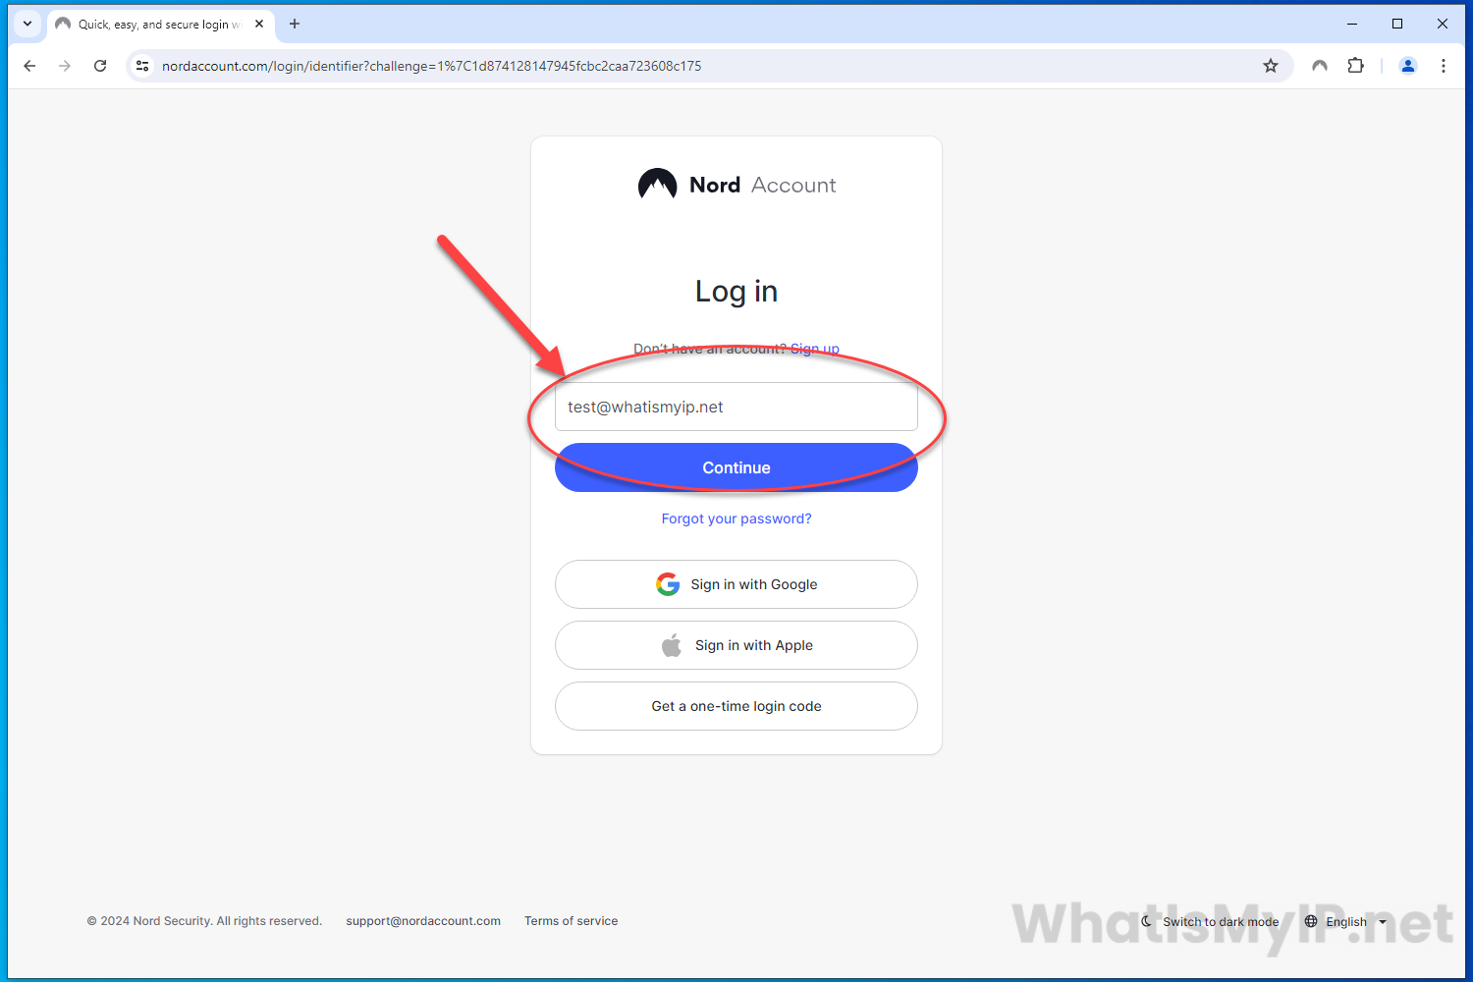
Task: Open Chrome's three-dot menu
Action: click(x=1443, y=66)
